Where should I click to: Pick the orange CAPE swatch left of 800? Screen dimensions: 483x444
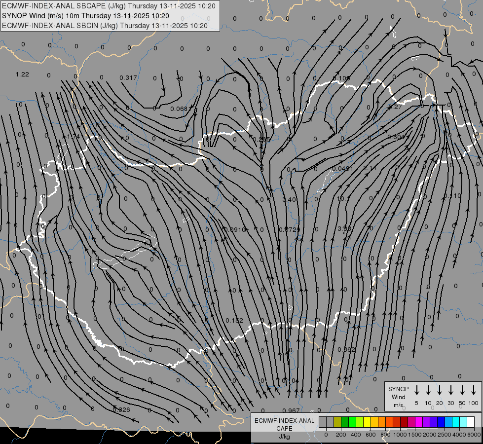point(382,422)
